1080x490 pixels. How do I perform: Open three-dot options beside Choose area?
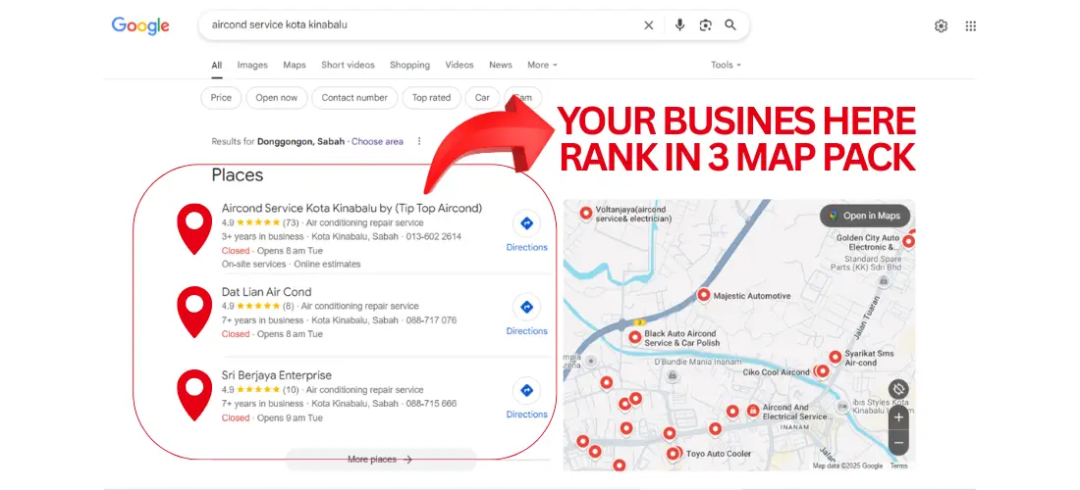click(419, 141)
